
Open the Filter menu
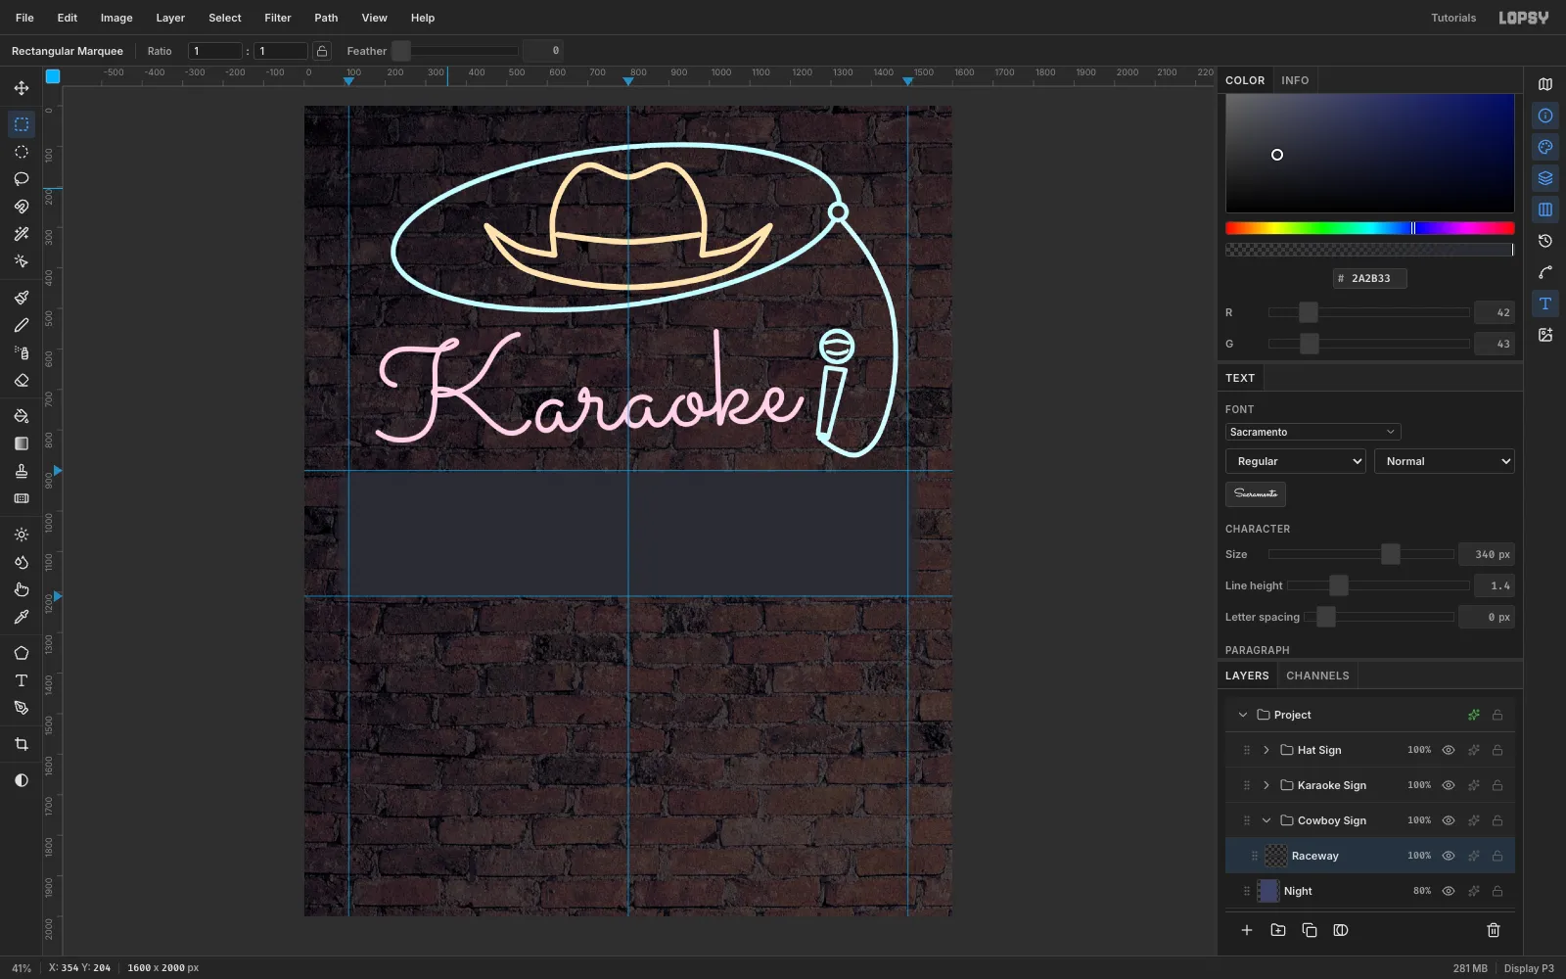tap(278, 18)
